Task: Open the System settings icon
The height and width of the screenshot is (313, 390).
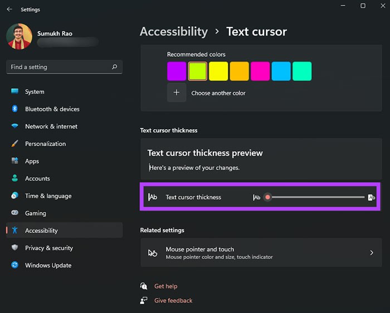Action: (14, 92)
